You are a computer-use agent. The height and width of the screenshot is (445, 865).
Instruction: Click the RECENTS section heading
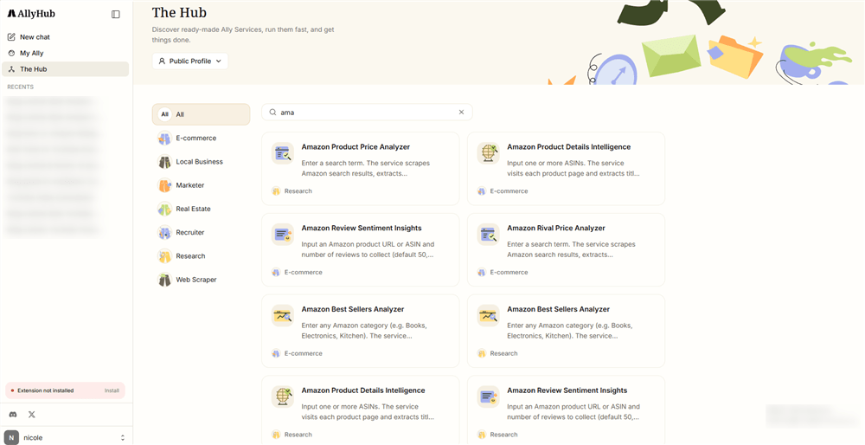coord(21,87)
